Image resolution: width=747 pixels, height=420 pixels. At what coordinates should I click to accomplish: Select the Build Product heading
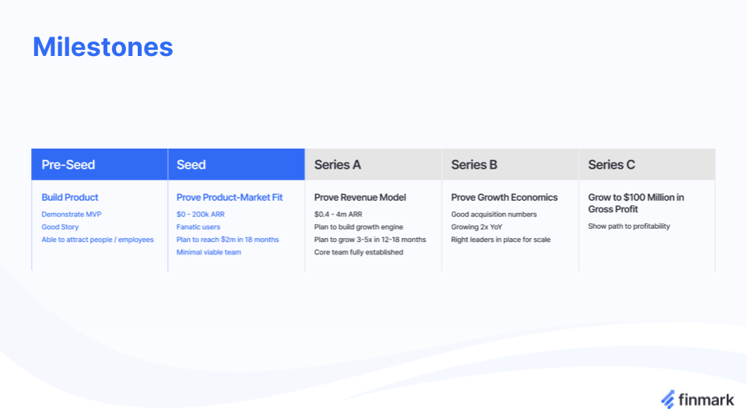tap(69, 197)
